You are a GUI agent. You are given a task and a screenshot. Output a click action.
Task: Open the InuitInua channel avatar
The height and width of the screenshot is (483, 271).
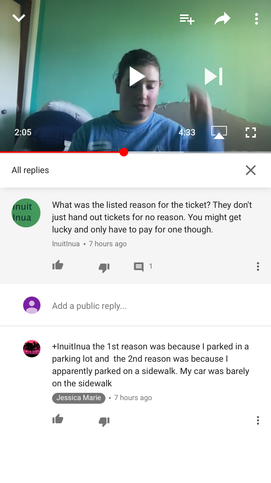tap(26, 213)
